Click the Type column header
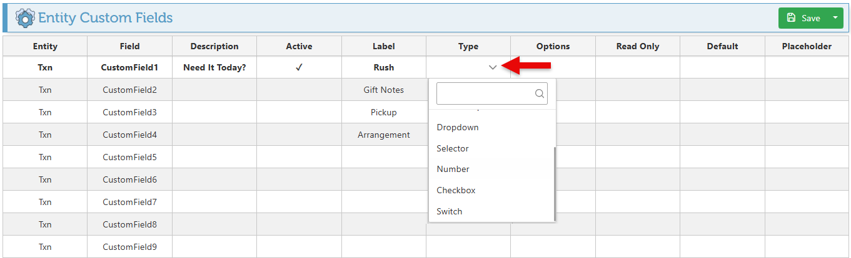Viewport: 851px width, 258px height. pos(468,46)
